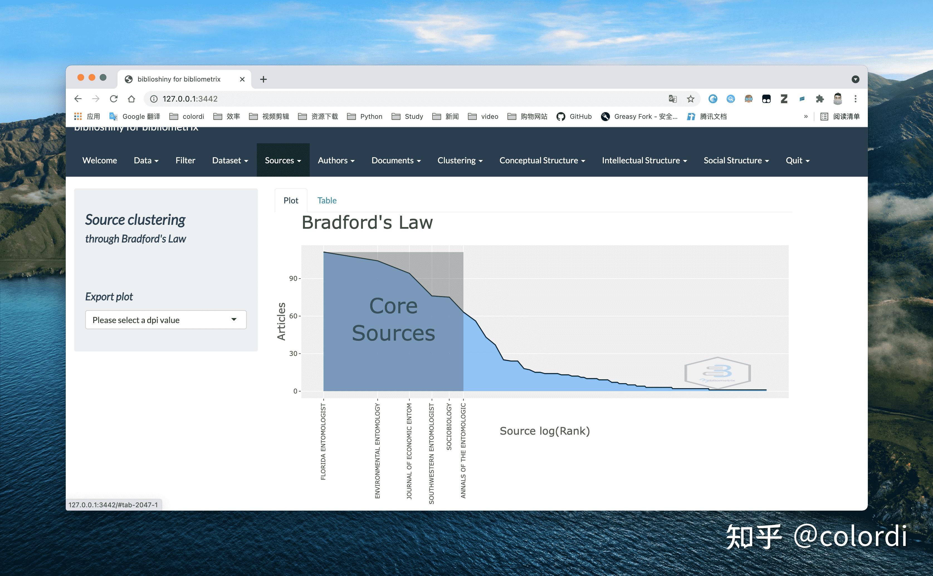This screenshot has height=576, width=933.
Task: Go to the Welcome page
Action: coord(99,160)
